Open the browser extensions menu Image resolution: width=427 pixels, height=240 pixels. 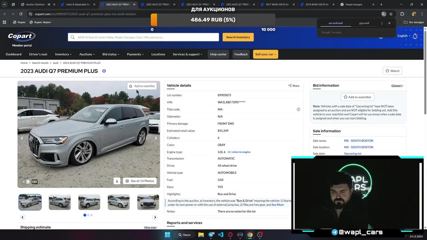[402, 14]
